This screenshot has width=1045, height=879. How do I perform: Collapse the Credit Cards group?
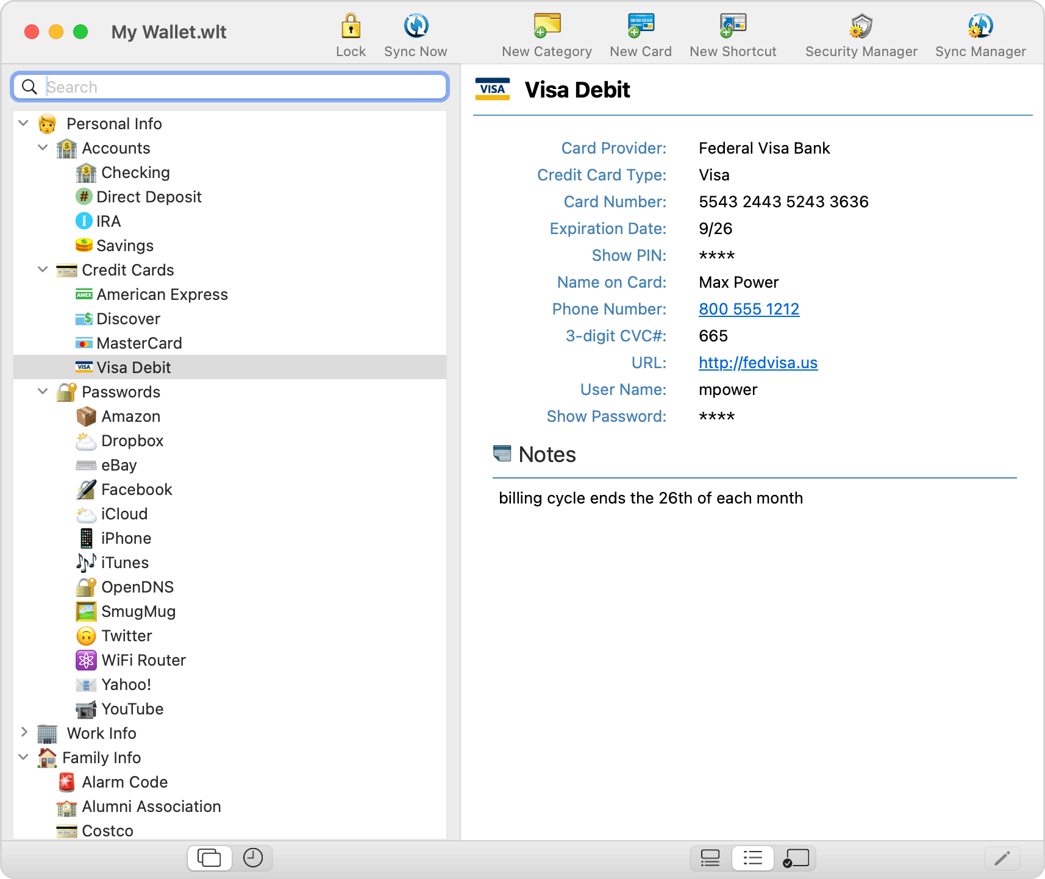coord(43,269)
